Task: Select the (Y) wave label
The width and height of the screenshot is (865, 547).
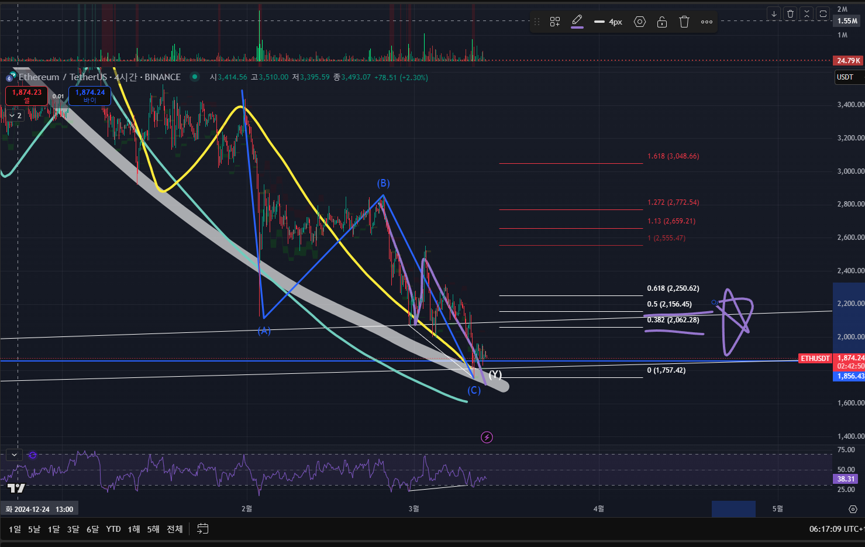Action: pyautogui.click(x=495, y=374)
